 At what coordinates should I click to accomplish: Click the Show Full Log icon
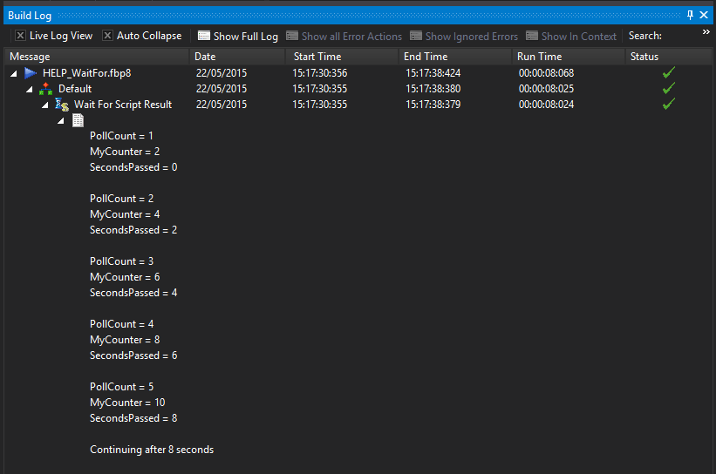[x=204, y=36]
